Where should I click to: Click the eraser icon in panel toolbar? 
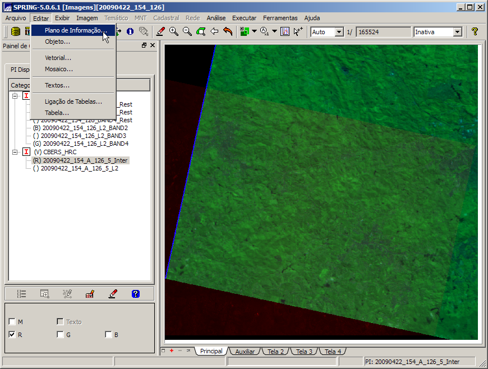pyautogui.click(x=113, y=293)
